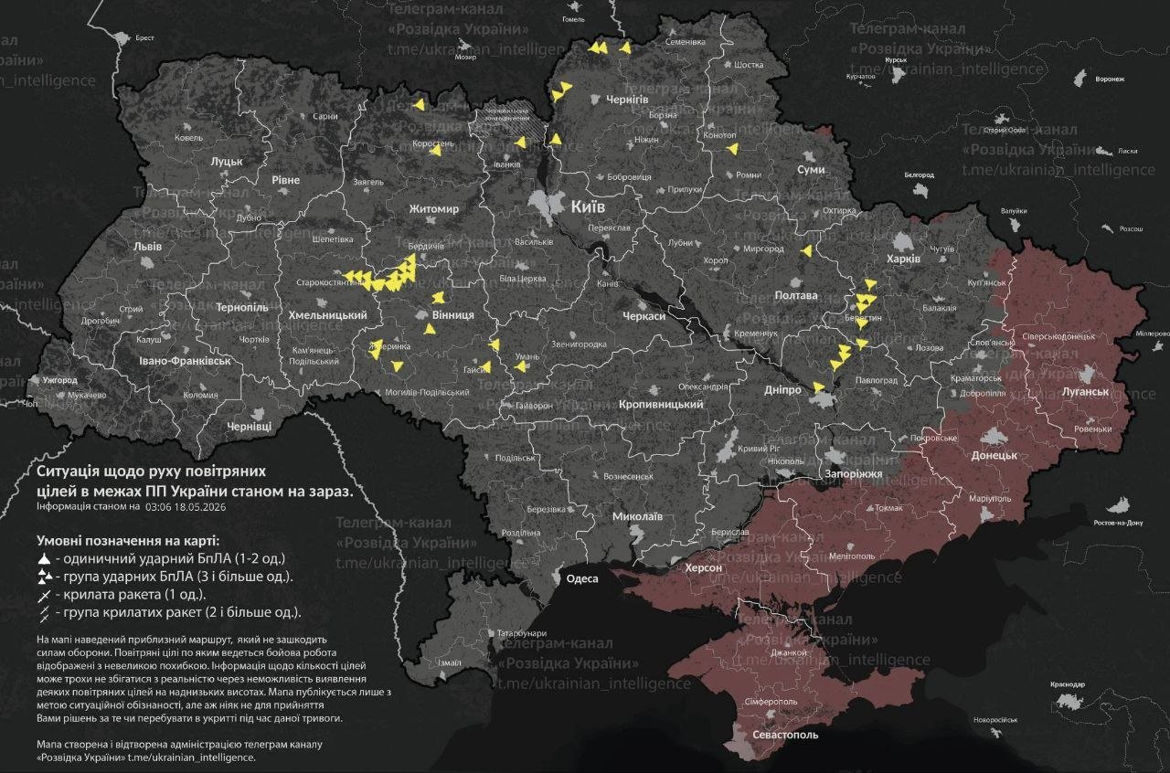Viewport: 1170px width, 773px height.
Task: Click the Краснодар label
Action: click(x=1067, y=684)
